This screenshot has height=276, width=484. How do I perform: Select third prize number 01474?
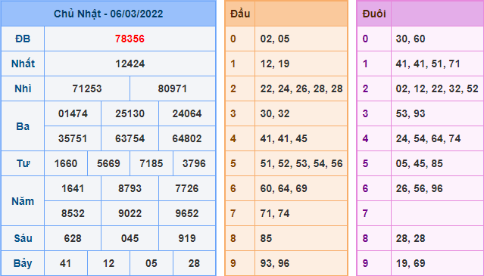pos(73,113)
